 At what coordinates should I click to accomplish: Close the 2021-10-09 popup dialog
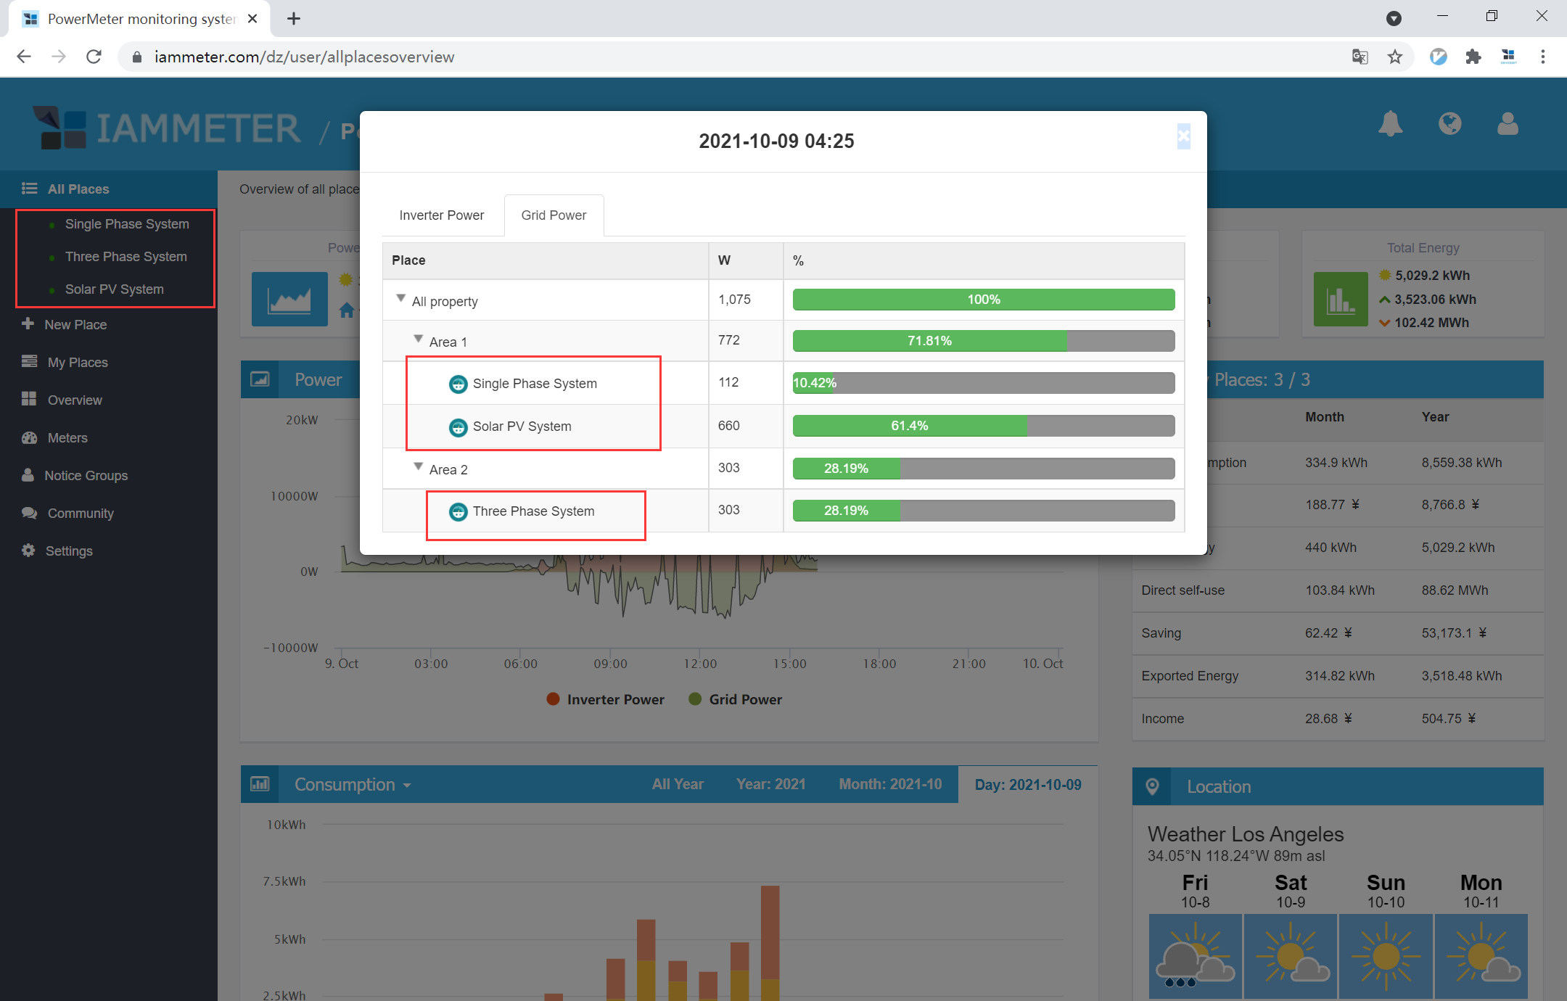click(1183, 136)
